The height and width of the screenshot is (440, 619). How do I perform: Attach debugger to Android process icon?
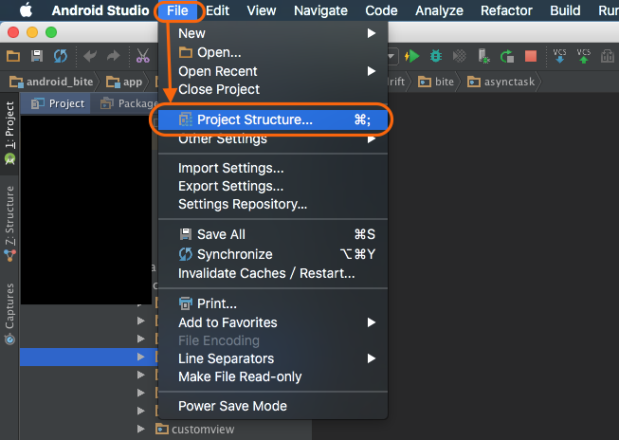coord(483,56)
